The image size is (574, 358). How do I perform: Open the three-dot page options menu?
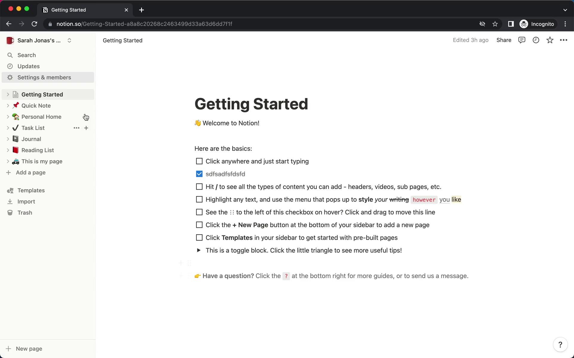tap(564, 40)
